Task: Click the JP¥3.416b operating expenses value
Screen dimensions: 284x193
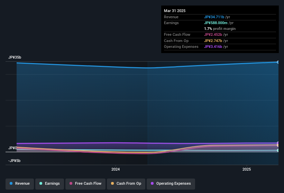Action: click(213, 47)
